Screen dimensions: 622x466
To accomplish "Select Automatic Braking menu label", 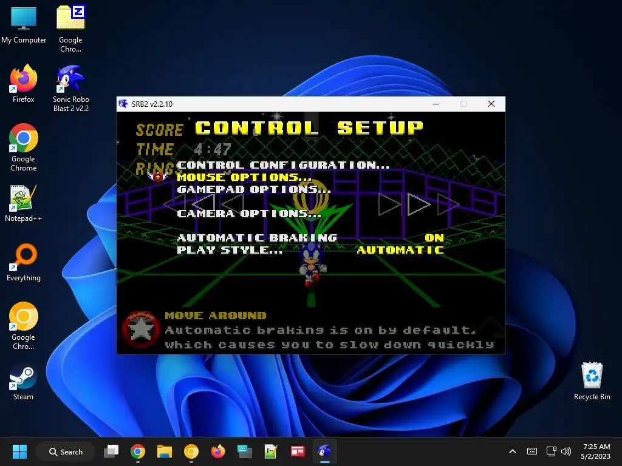I will point(257,238).
